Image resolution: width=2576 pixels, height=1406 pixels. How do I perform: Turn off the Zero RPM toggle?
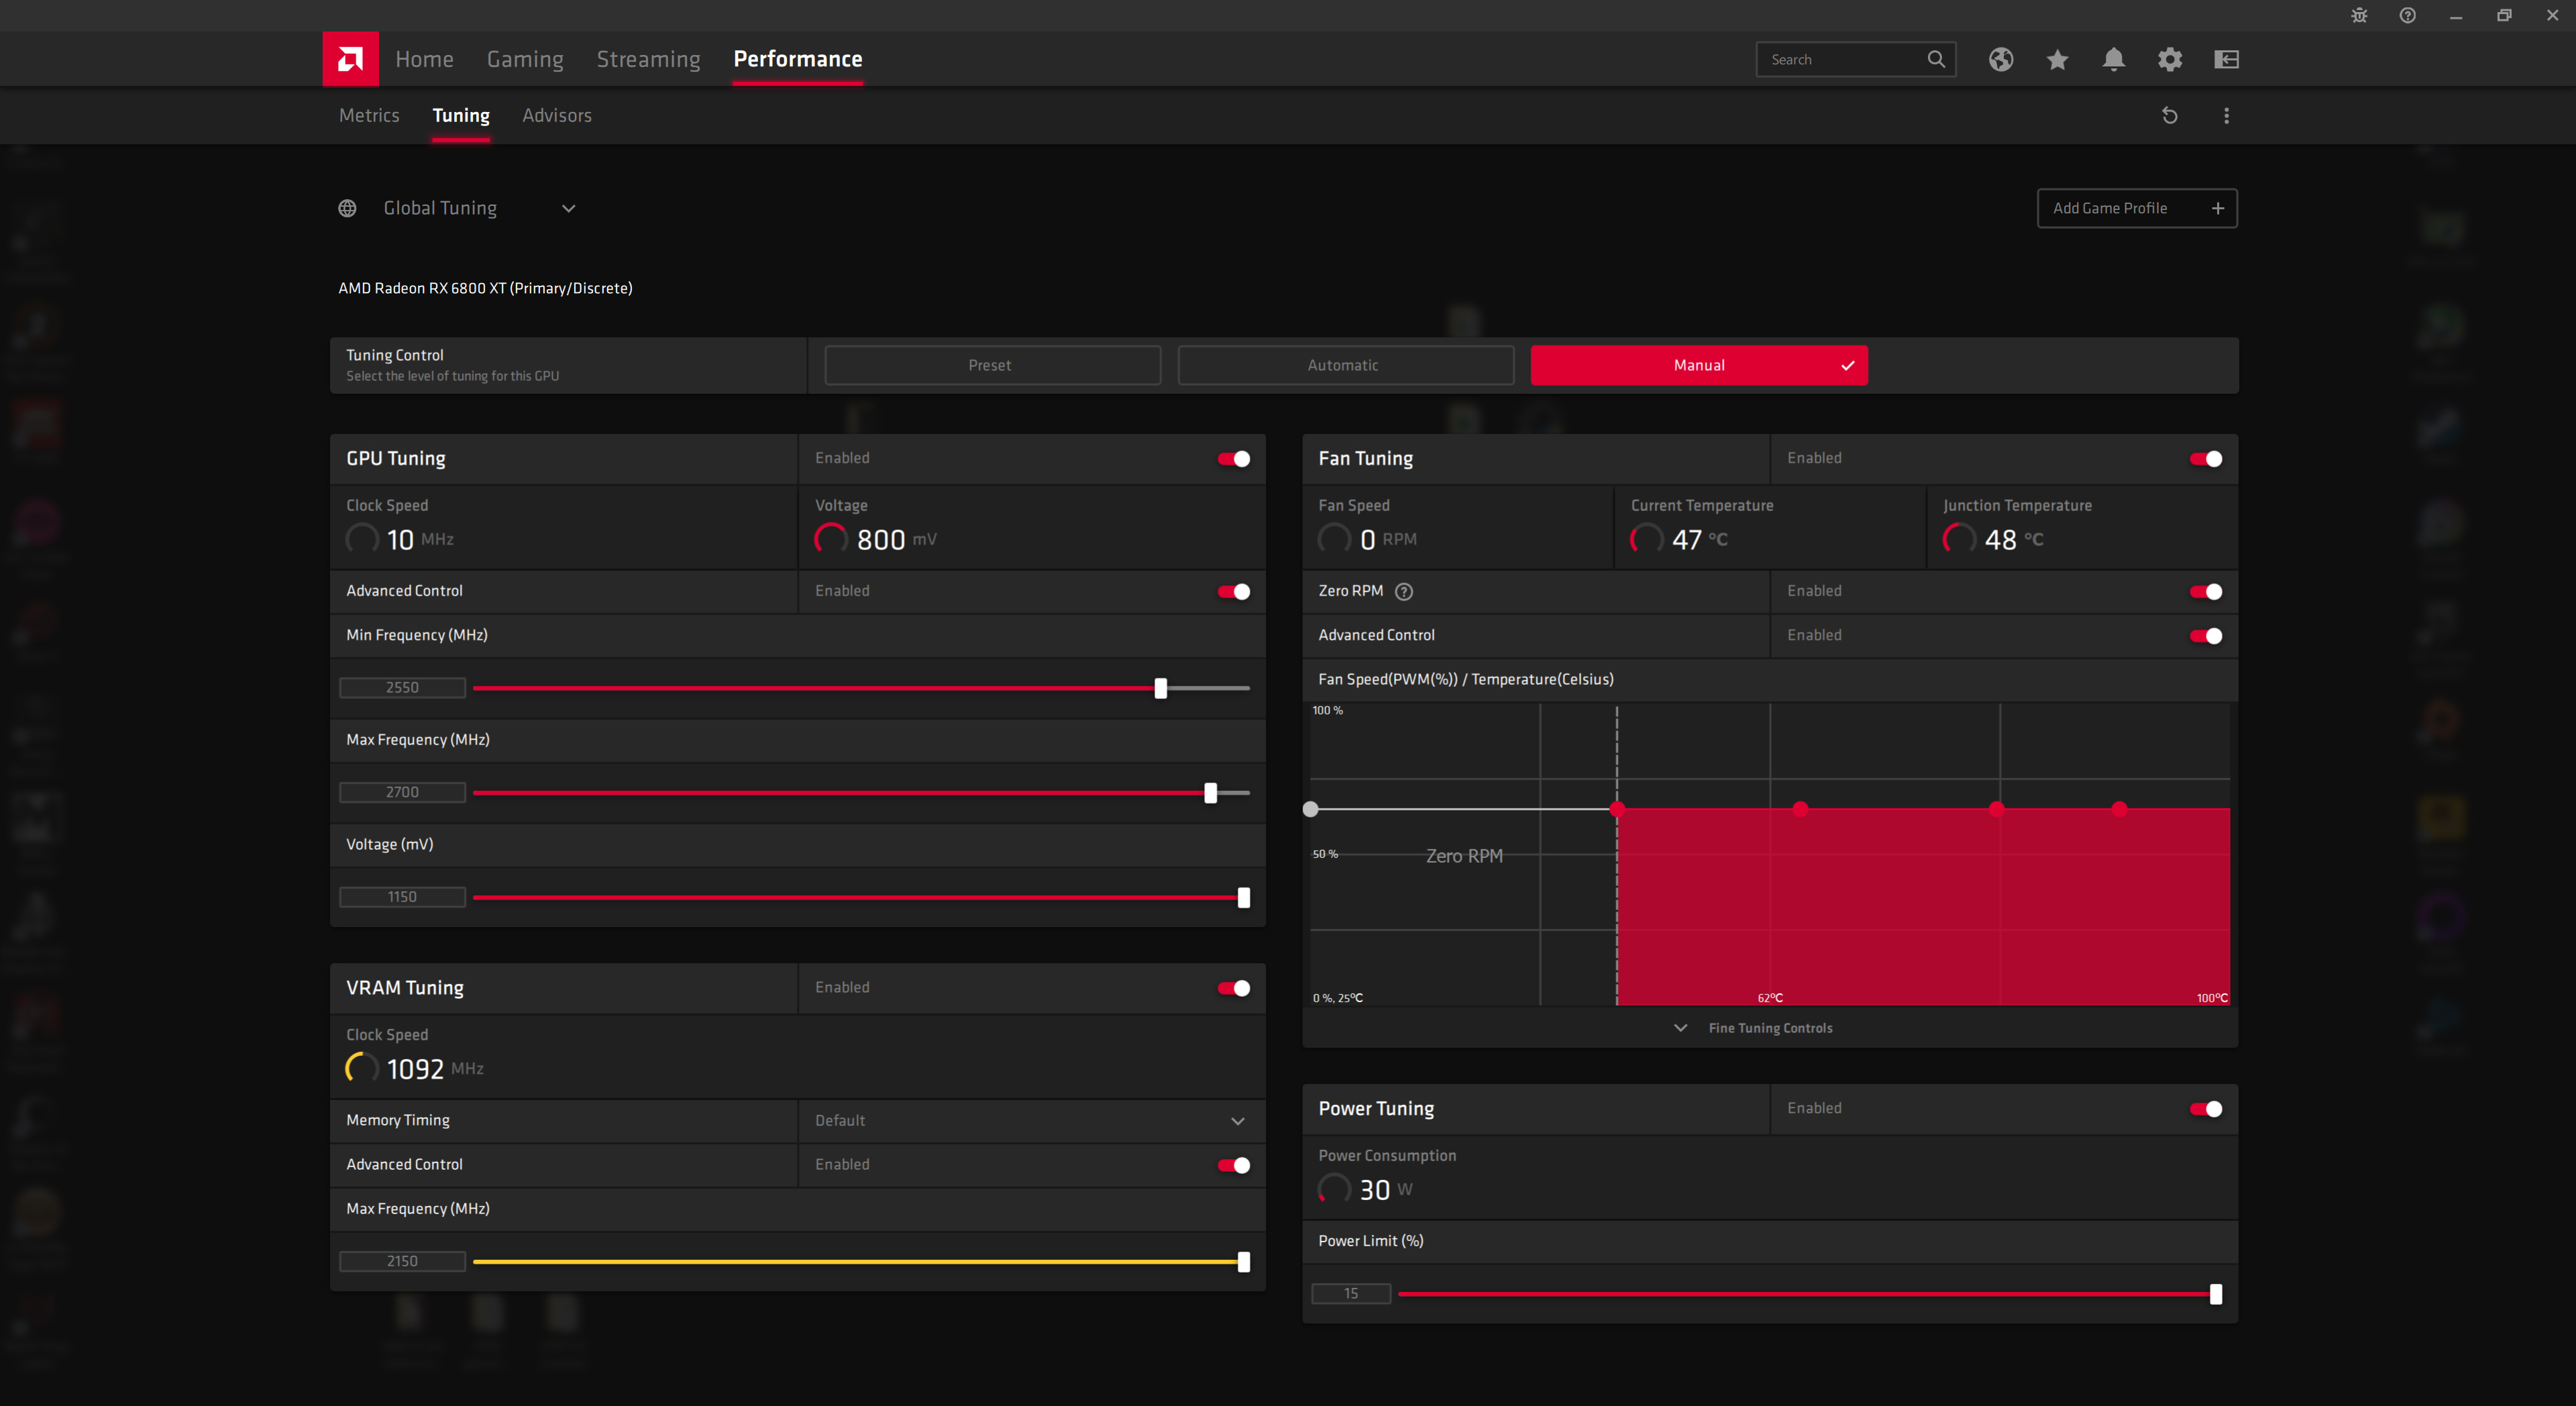pos(2205,592)
